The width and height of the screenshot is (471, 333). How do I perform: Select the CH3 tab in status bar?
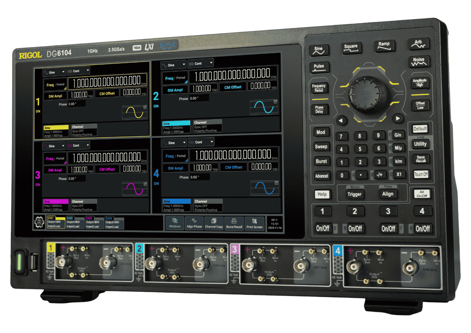point(95,222)
